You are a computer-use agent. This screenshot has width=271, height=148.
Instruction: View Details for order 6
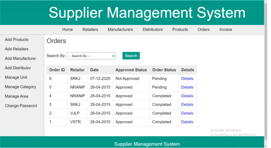[x=187, y=79]
